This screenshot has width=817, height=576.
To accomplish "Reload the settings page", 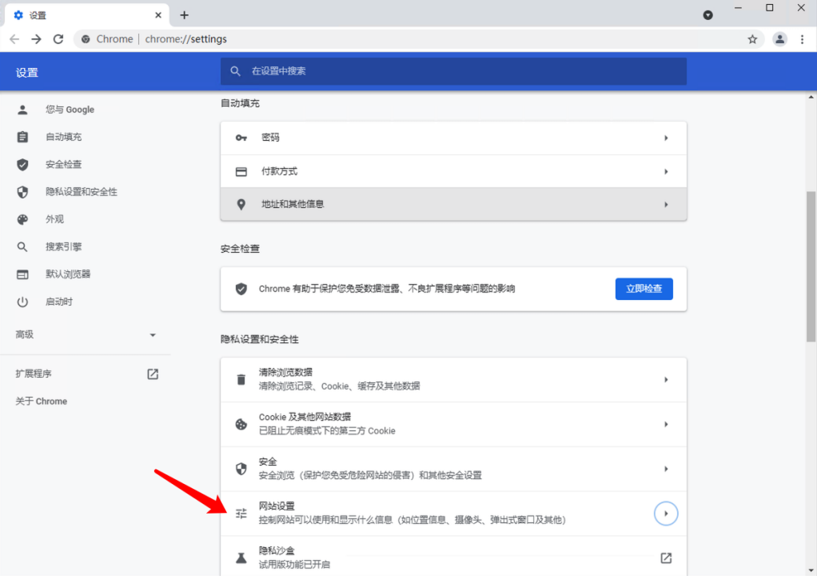I will pyautogui.click(x=58, y=39).
